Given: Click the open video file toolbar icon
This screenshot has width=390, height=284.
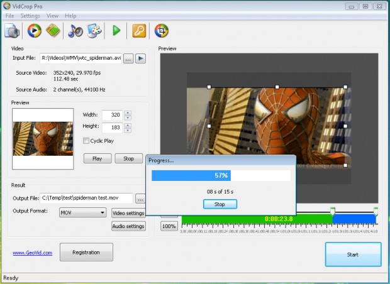Looking at the screenshot, I should pos(12,31).
